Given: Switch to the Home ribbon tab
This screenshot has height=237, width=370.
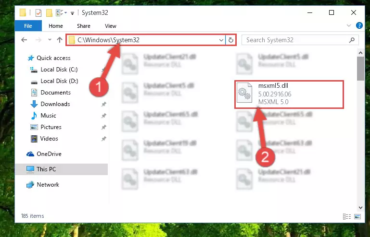Looking at the screenshot, I should point(56,26).
